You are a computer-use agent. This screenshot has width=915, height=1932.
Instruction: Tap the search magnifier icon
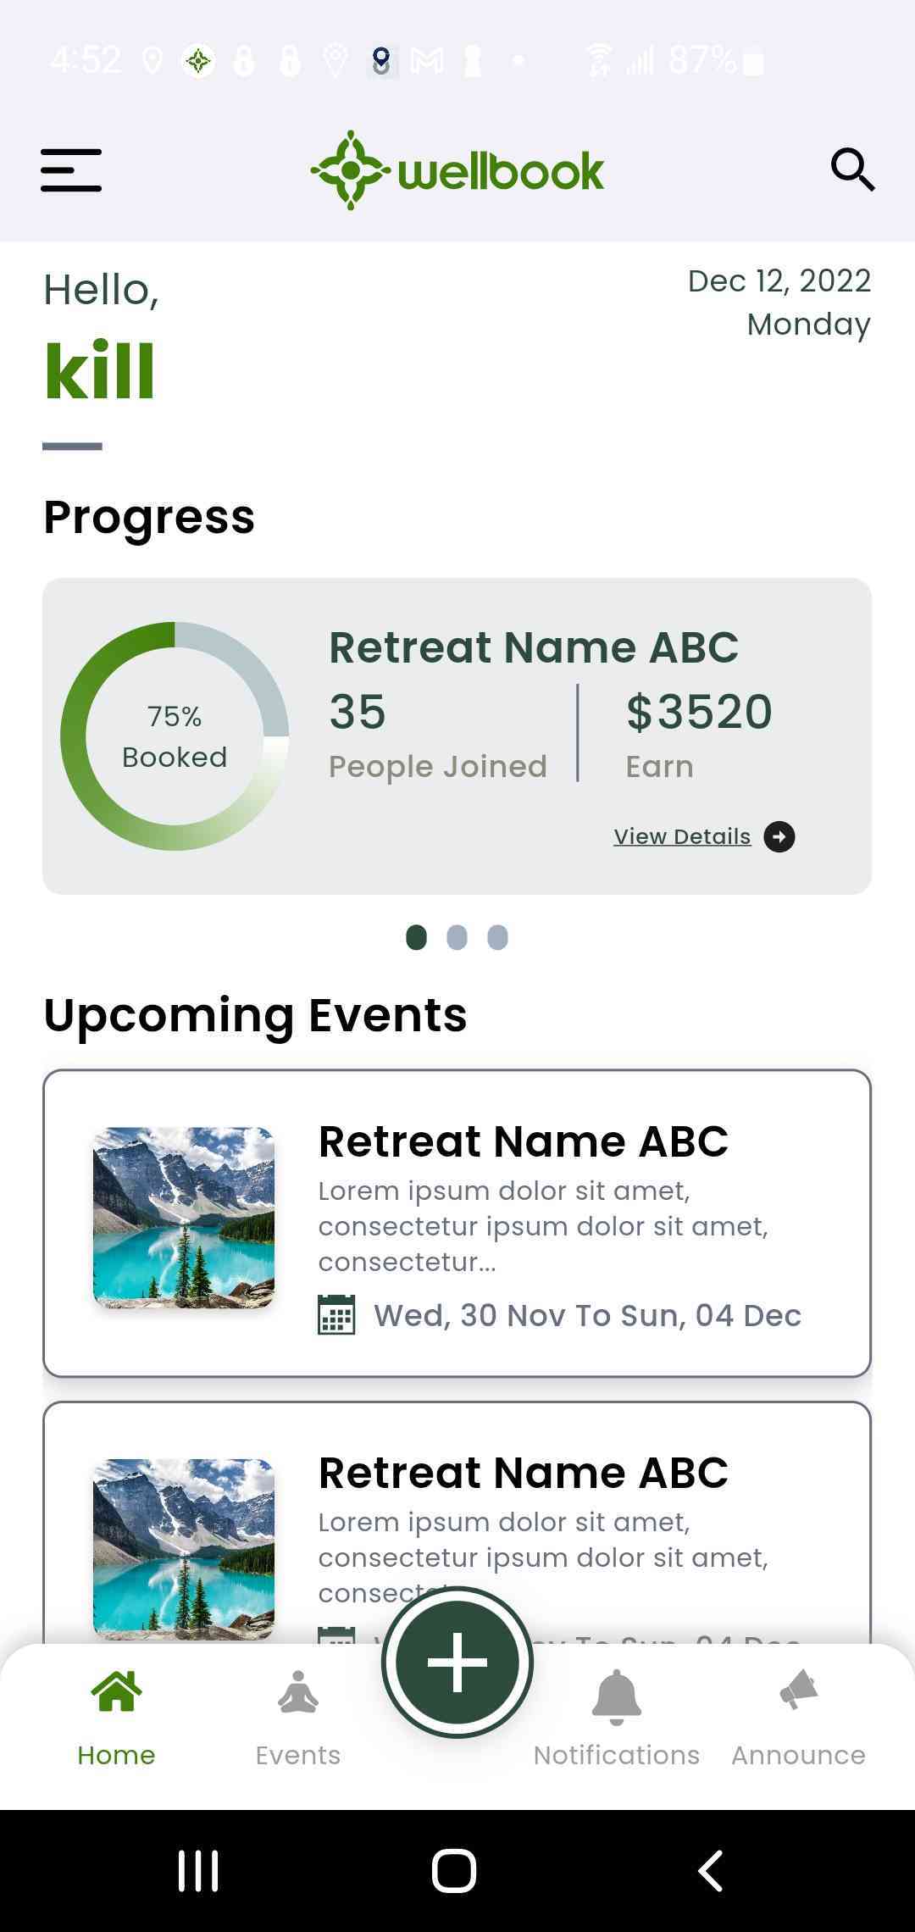(x=851, y=169)
